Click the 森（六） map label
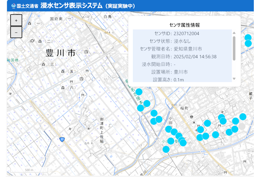This screenshot has height=177, width=260. (69, 88)
